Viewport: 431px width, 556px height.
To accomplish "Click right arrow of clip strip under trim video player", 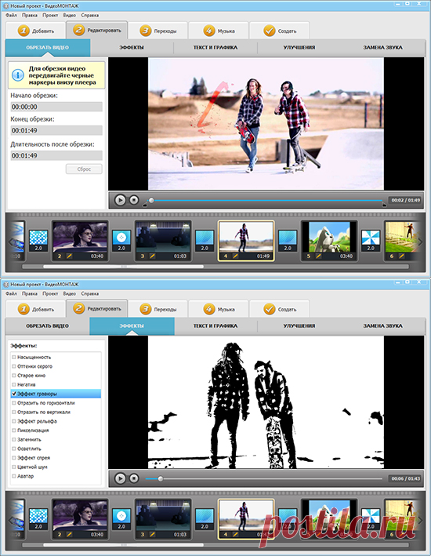I will pos(420,242).
